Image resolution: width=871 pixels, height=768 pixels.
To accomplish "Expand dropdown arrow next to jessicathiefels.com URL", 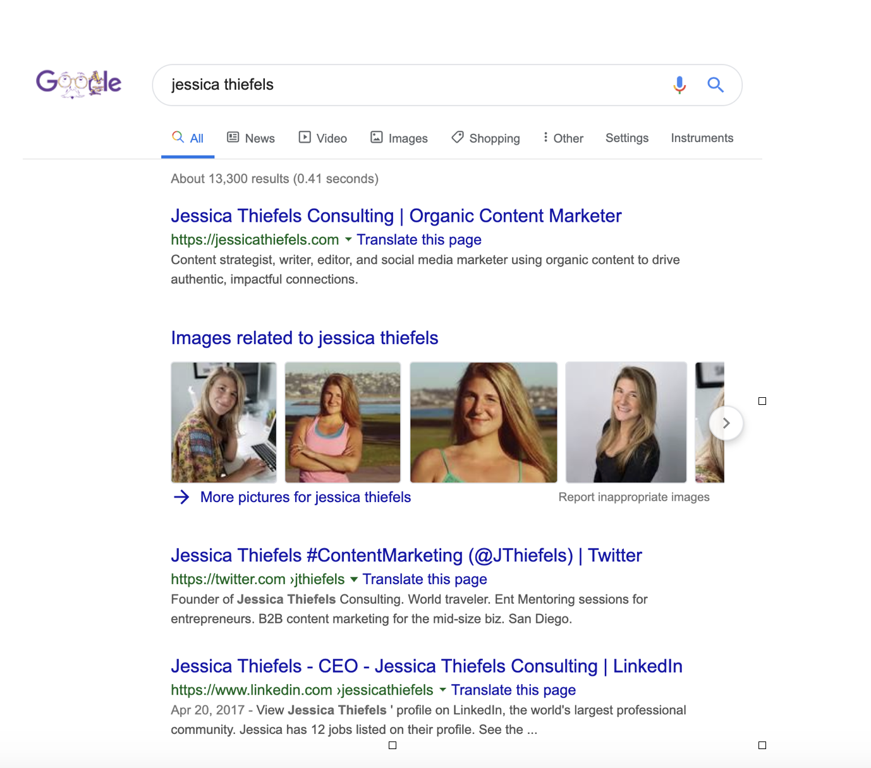I will [x=348, y=240].
